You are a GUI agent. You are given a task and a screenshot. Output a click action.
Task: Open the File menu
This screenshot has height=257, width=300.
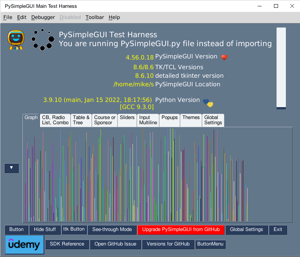tap(7, 17)
